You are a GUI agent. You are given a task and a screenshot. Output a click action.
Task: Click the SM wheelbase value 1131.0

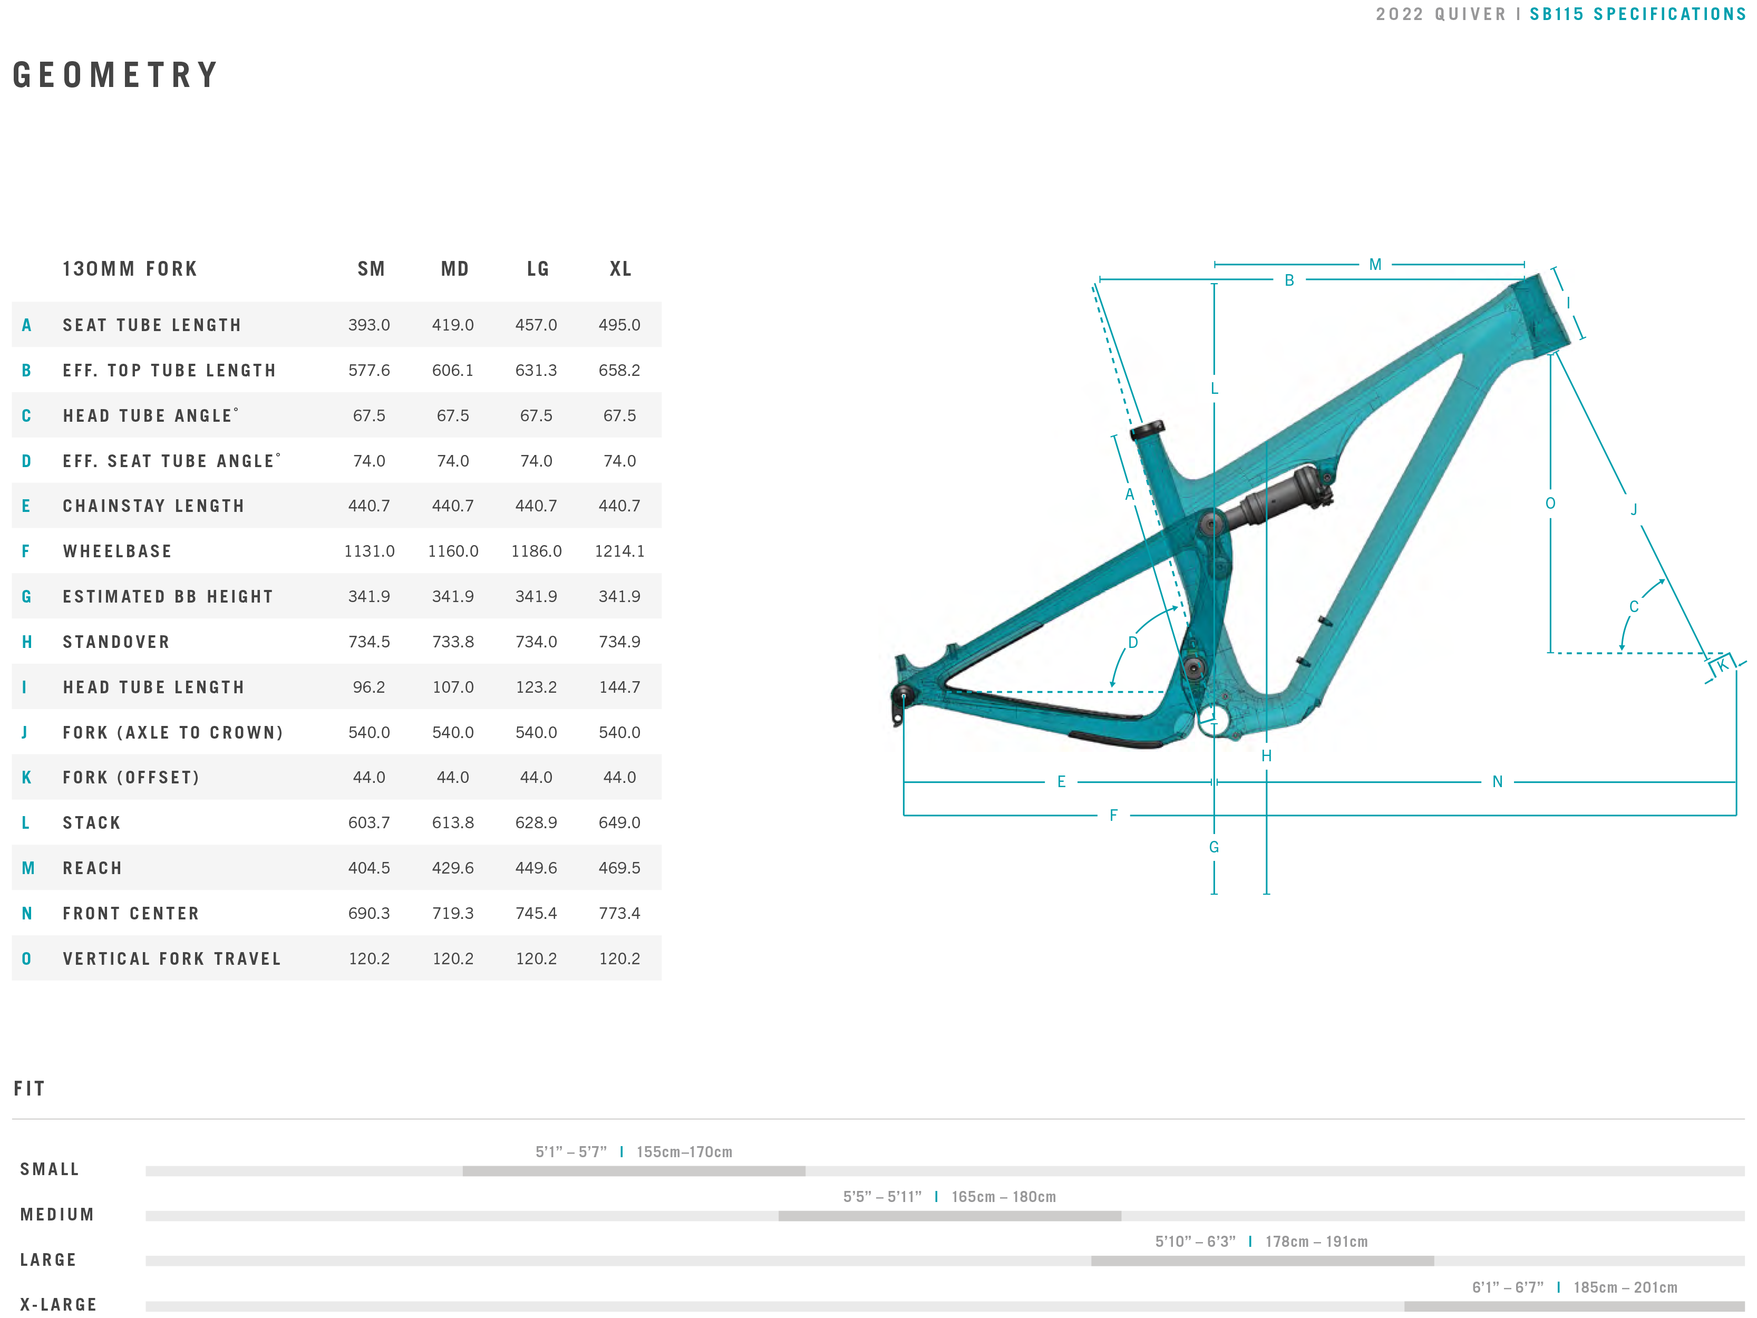tap(370, 550)
